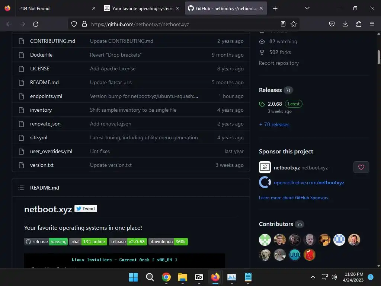Screen dimensions: 381x286
Task: Open Contributors section heading
Action: [x=276, y=224]
